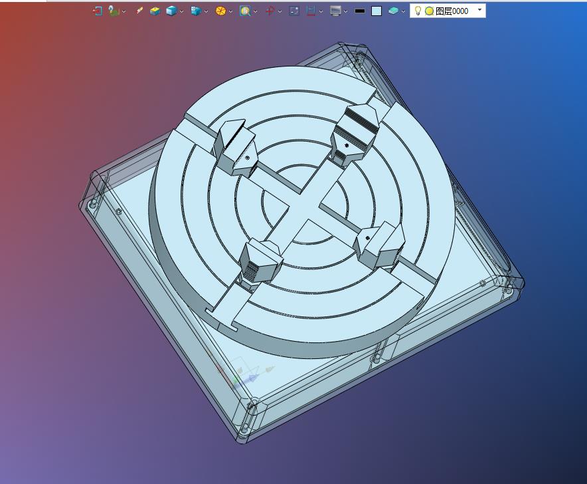587x484 pixels.
Task: Expand the orange sphere dropdown arrow
Action: (x=230, y=11)
